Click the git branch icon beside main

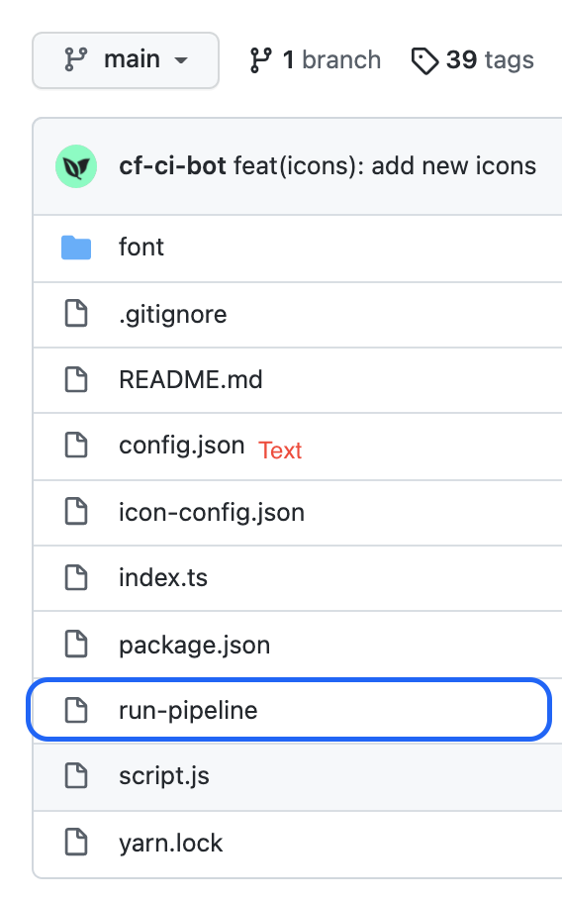coord(76,59)
